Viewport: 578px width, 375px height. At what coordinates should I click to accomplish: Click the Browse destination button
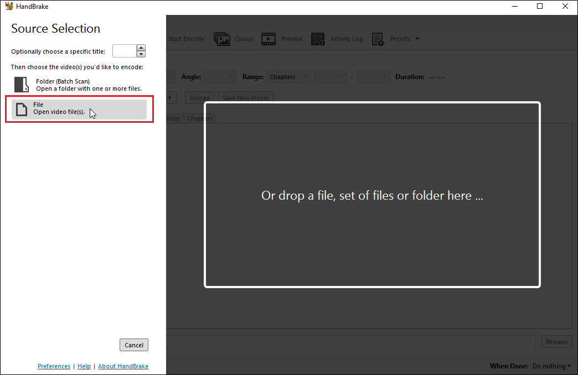(x=556, y=342)
